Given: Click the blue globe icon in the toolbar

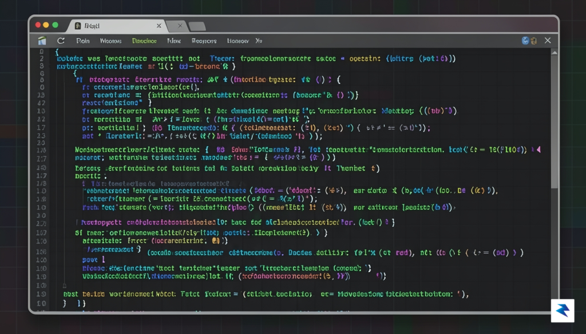Looking at the screenshot, I should click(525, 41).
